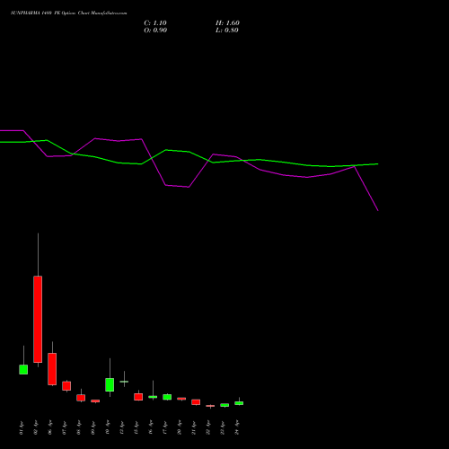Click the close value C: 1.10
Viewport: 449px width, 449px height.
155,23
